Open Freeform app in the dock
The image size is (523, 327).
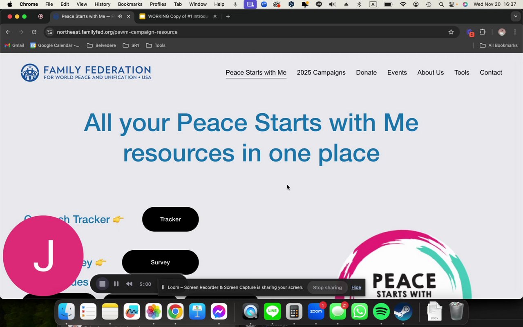click(132, 312)
